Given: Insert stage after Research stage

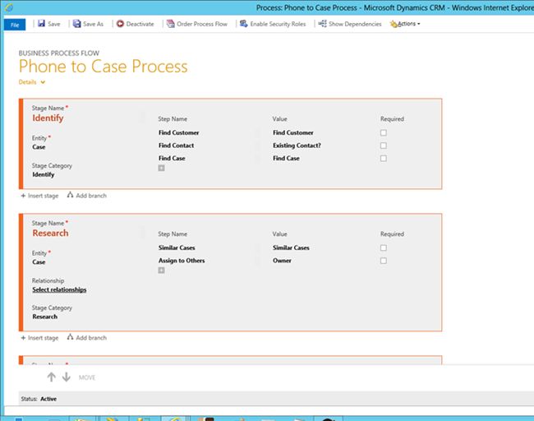Looking at the screenshot, I should coord(40,338).
